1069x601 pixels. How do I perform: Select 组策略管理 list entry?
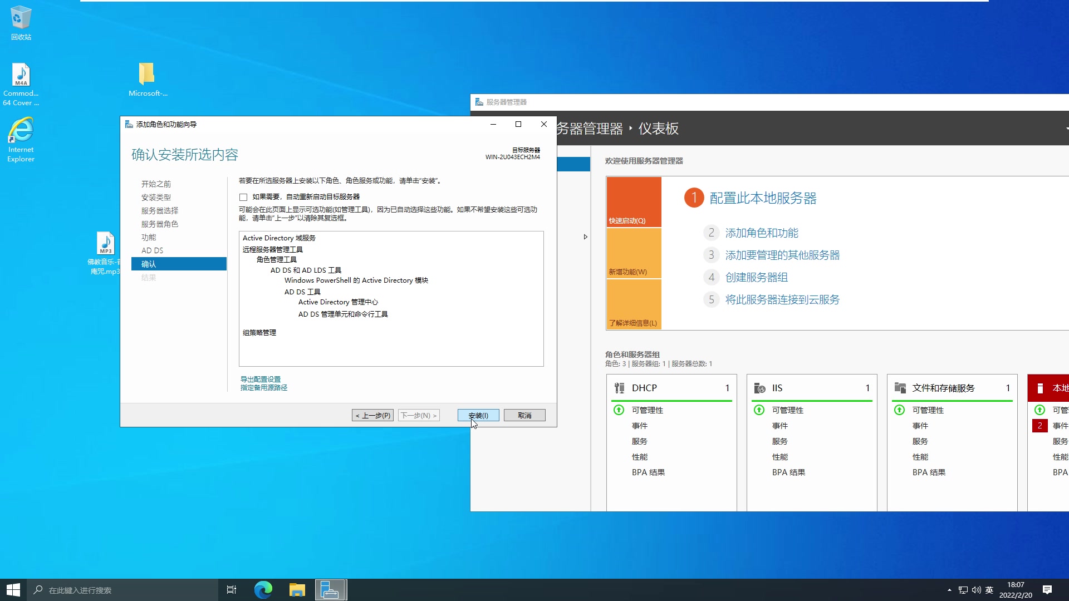(x=259, y=333)
